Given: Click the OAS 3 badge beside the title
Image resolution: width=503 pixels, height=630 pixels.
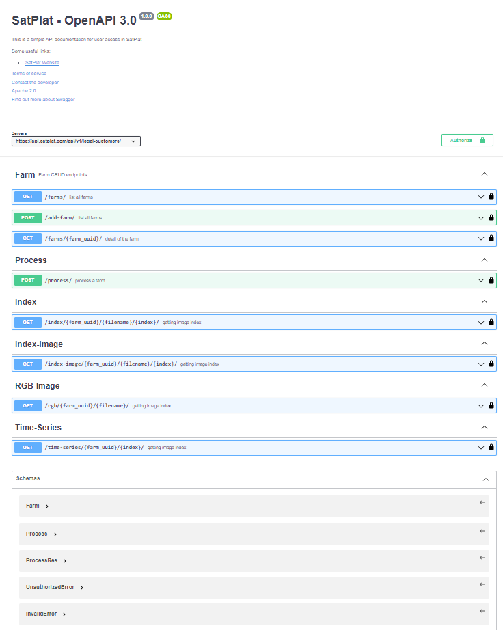Looking at the screenshot, I should [x=164, y=16].
